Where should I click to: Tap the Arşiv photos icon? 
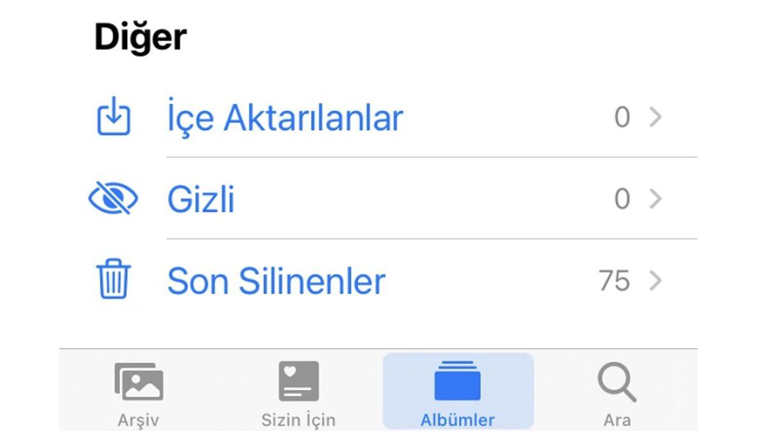(137, 381)
